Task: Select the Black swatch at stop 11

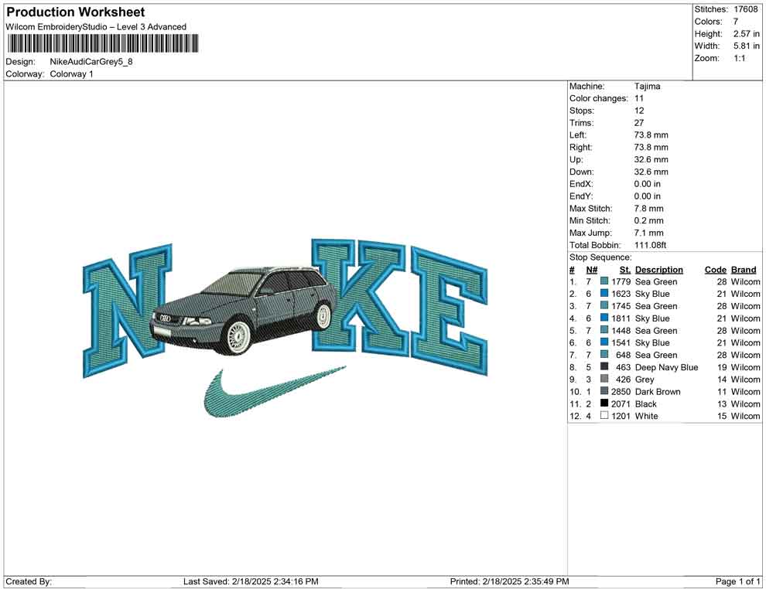Action: pos(604,403)
